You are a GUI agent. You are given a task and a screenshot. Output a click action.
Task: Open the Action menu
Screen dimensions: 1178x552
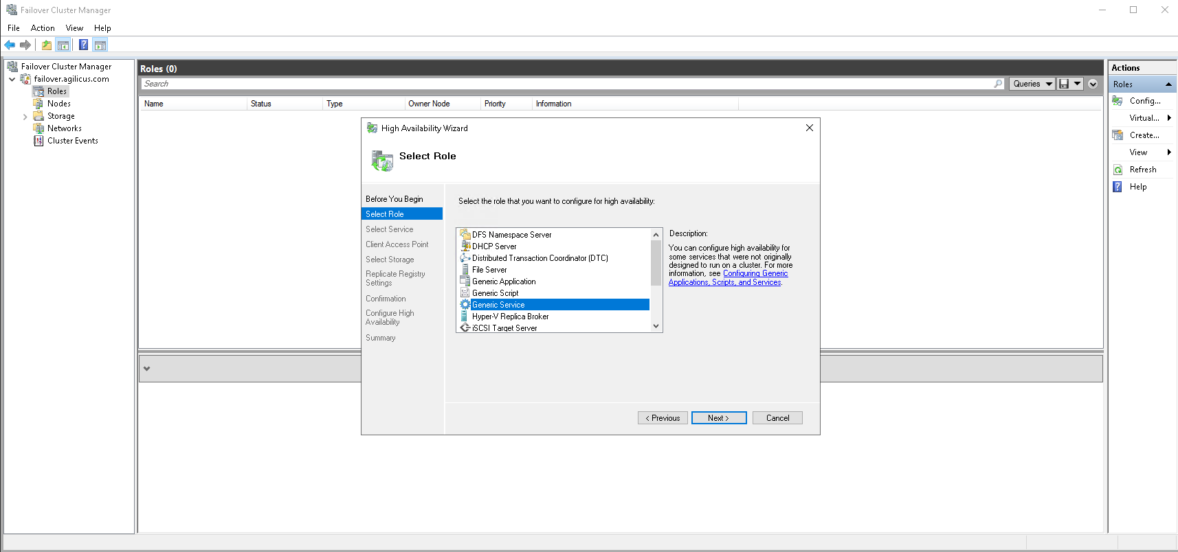tap(43, 28)
